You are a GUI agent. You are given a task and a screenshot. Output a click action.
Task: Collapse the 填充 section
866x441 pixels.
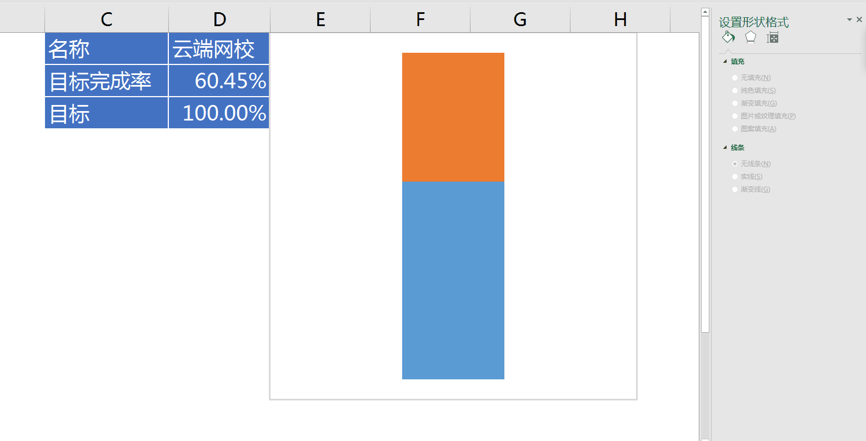click(725, 62)
